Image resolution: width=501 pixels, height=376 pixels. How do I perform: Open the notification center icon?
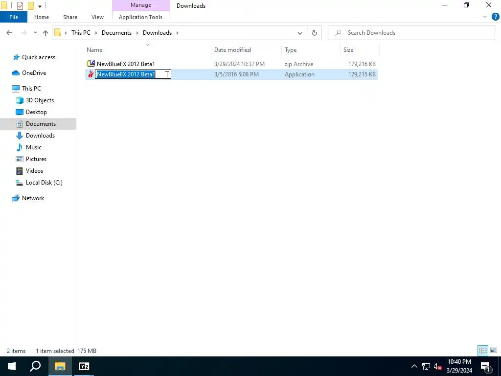pyautogui.click(x=485, y=366)
